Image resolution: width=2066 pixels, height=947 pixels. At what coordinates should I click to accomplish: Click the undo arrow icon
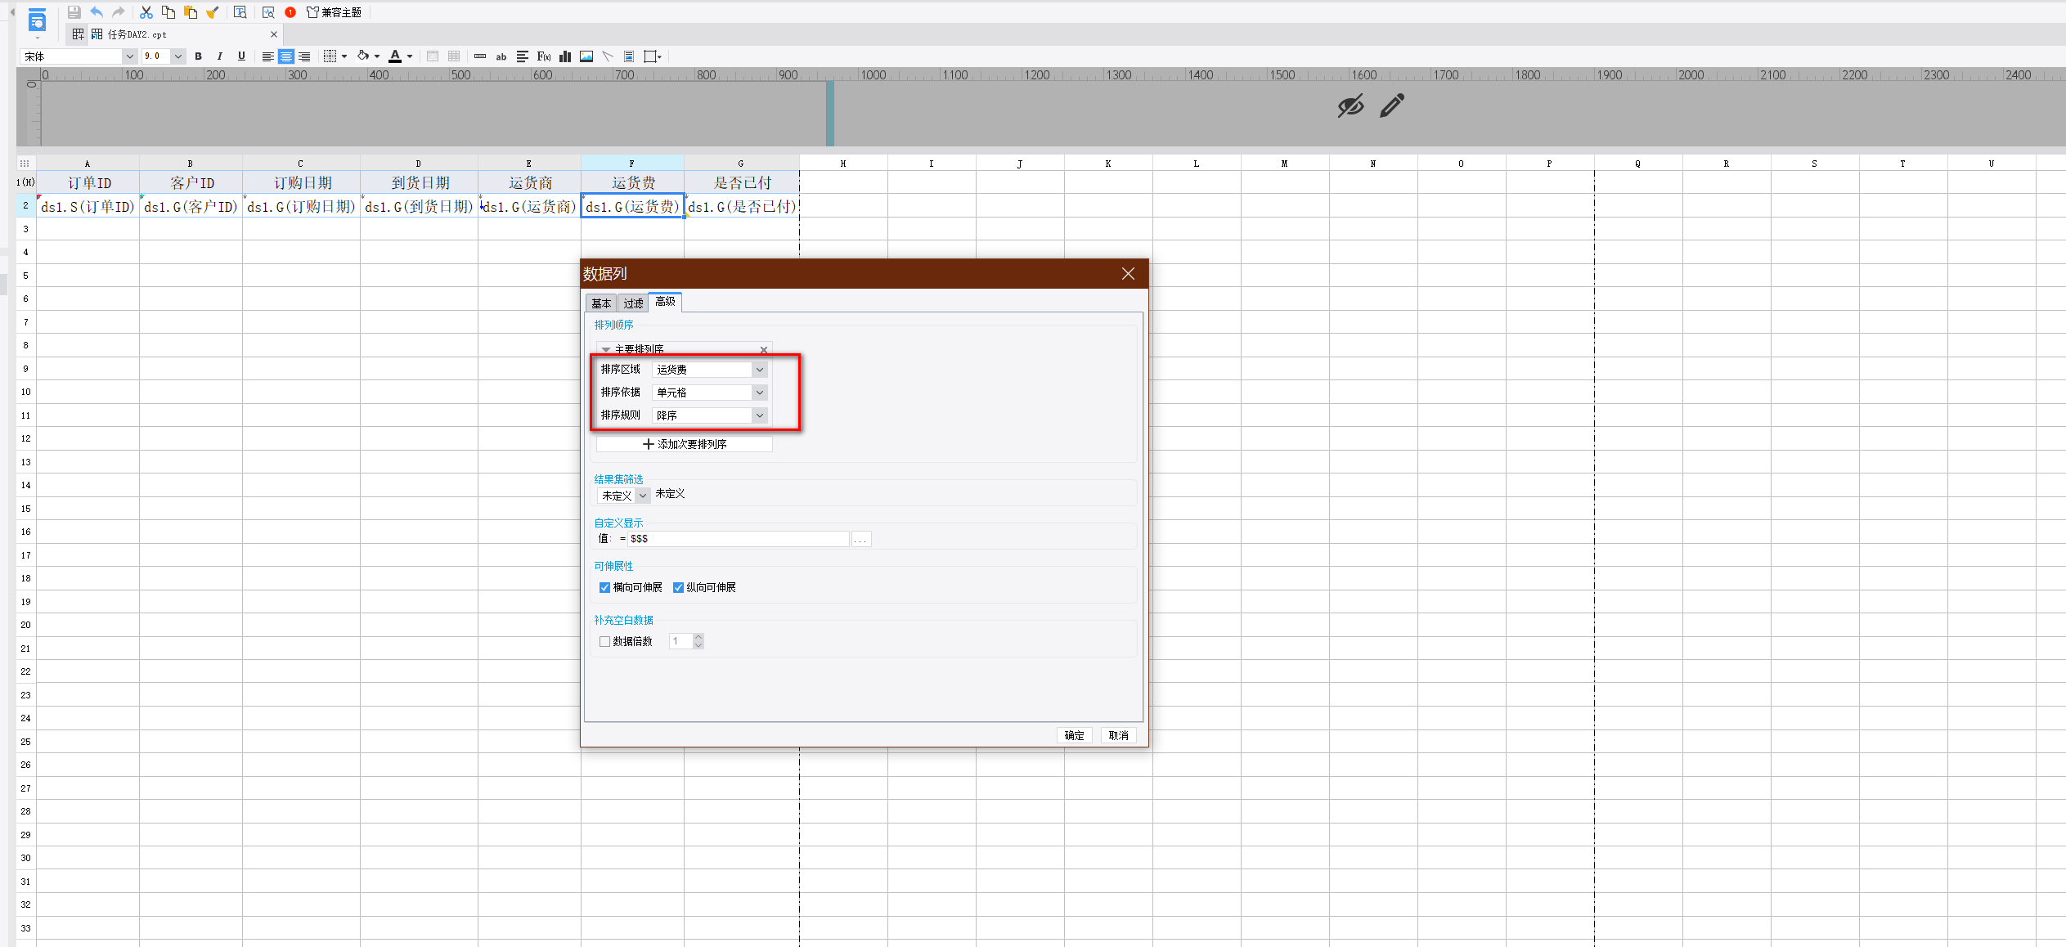coord(97,12)
